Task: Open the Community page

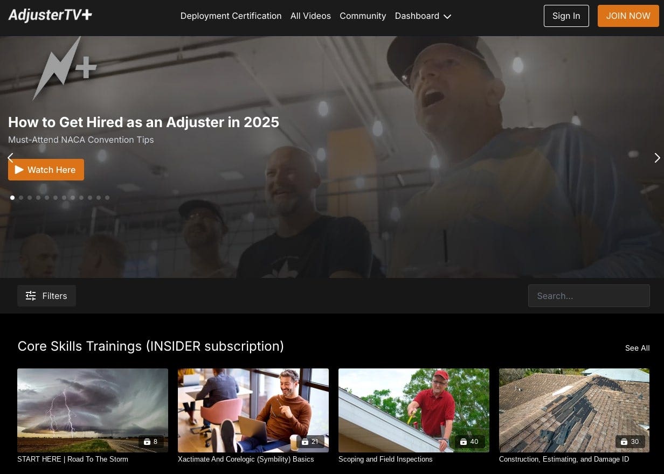Action: [363, 16]
